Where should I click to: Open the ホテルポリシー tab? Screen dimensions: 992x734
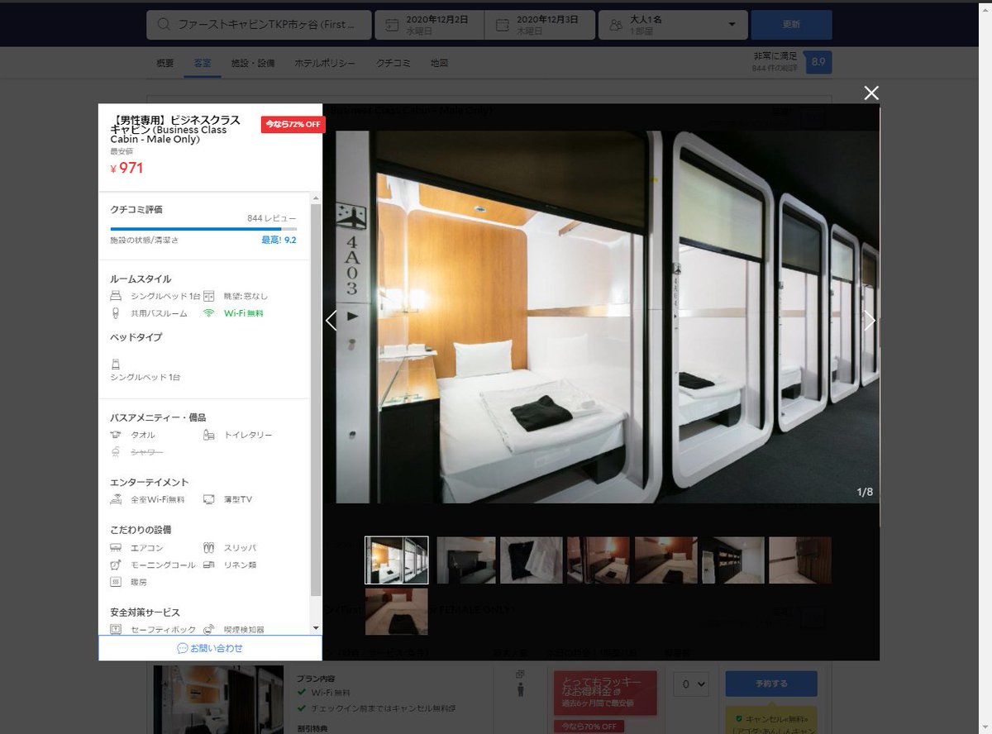[326, 63]
